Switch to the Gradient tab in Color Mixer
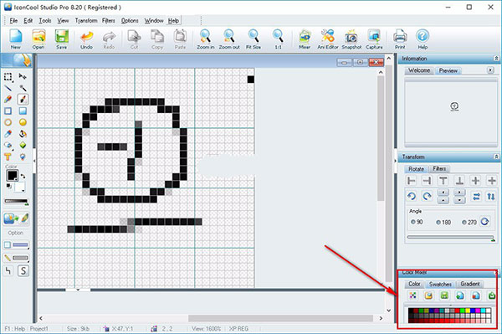The width and height of the screenshot is (502, 334). 470,284
